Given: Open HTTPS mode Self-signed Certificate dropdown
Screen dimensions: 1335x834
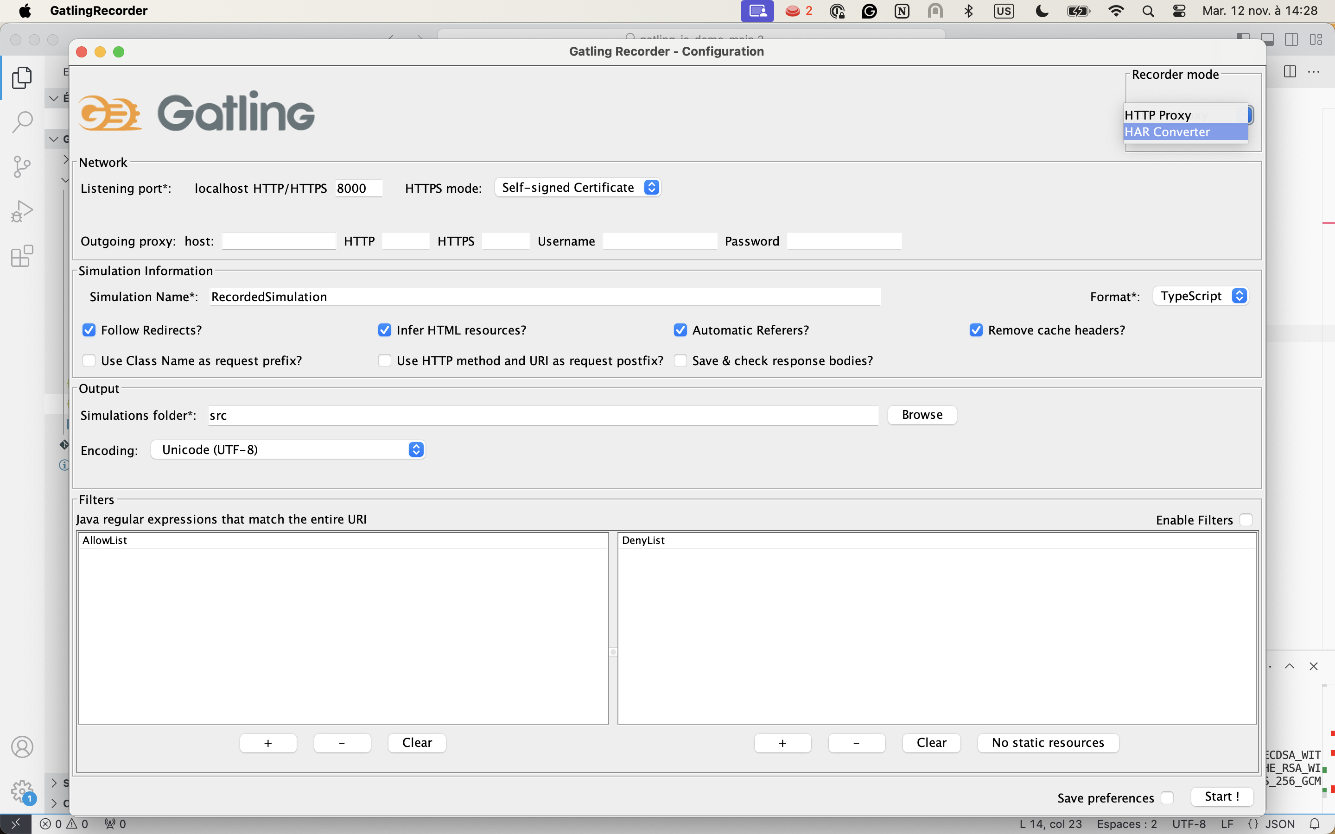Looking at the screenshot, I should [x=578, y=188].
